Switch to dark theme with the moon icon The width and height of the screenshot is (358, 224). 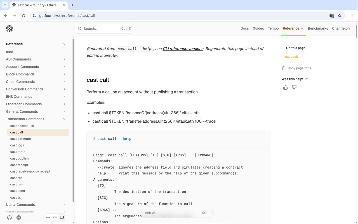[x=55, y=218]
